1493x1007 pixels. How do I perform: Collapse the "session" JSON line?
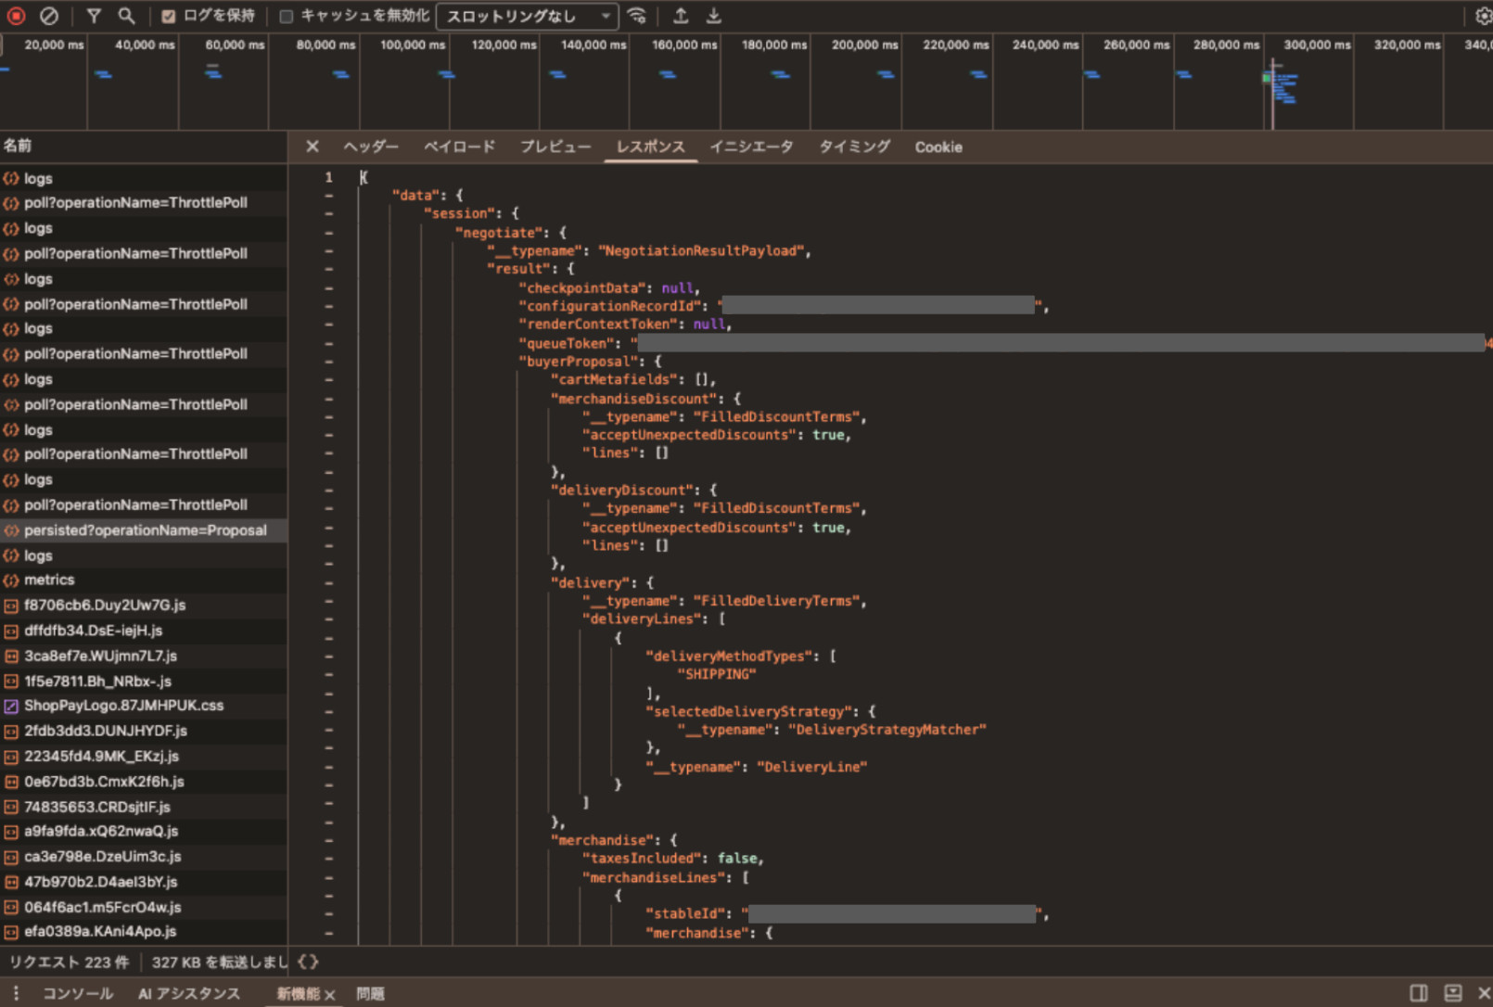[x=328, y=214]
